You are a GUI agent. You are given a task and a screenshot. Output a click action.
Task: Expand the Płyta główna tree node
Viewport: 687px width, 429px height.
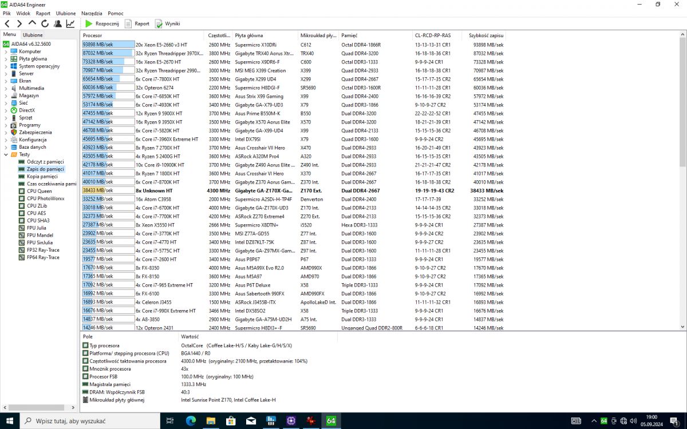tap(6, 59)
